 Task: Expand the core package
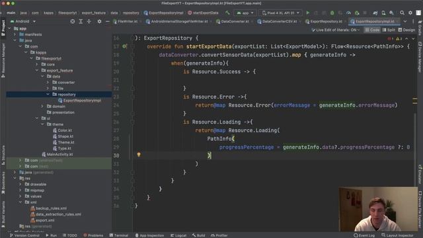(37, 65)
